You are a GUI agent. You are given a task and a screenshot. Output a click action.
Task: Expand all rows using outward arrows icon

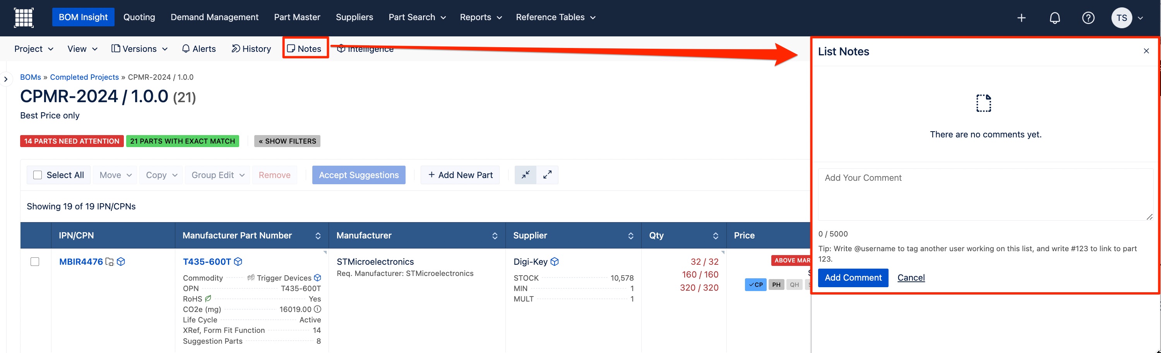tap(547, 175)
